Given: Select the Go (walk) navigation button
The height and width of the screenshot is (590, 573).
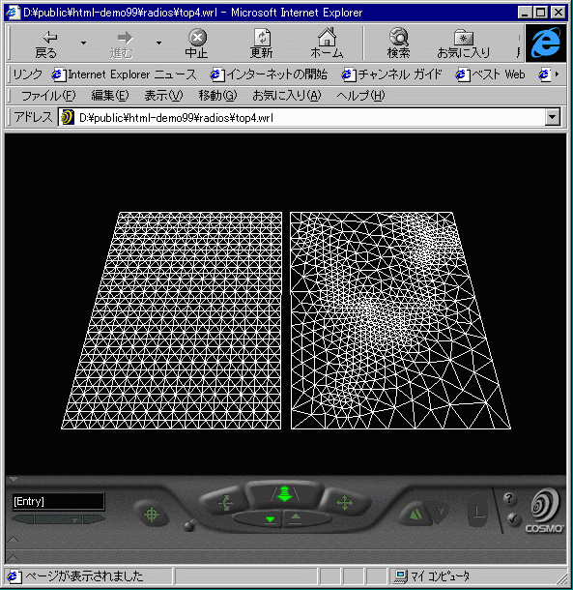Looking at the screenshot, I should (285, 493).
